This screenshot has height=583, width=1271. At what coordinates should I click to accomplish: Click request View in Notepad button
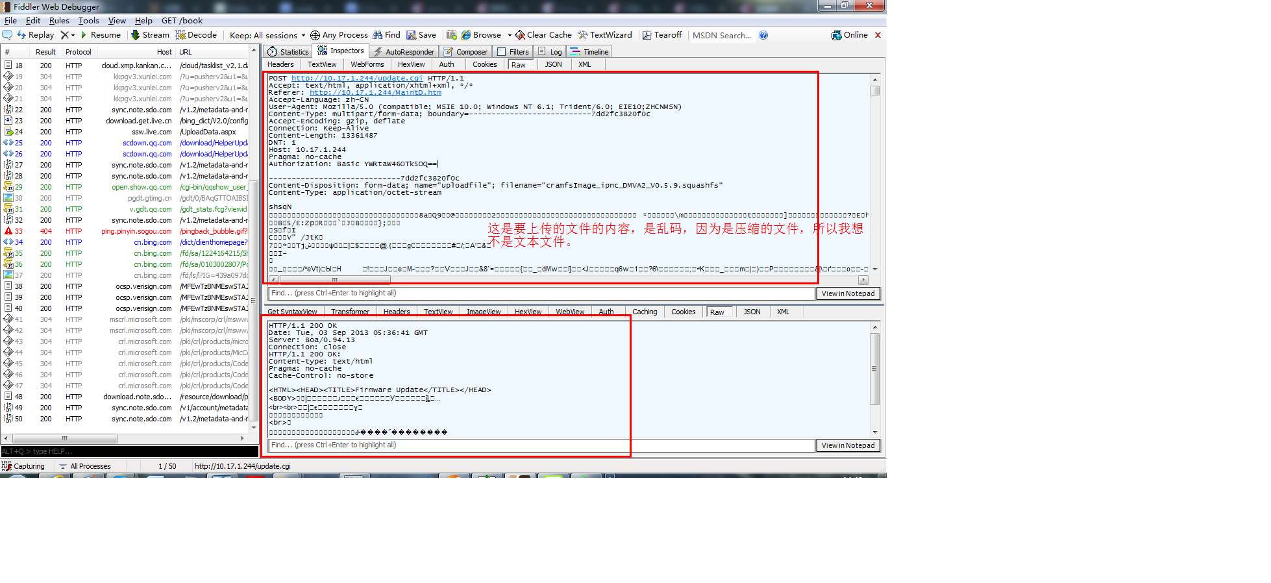(848, 293)
